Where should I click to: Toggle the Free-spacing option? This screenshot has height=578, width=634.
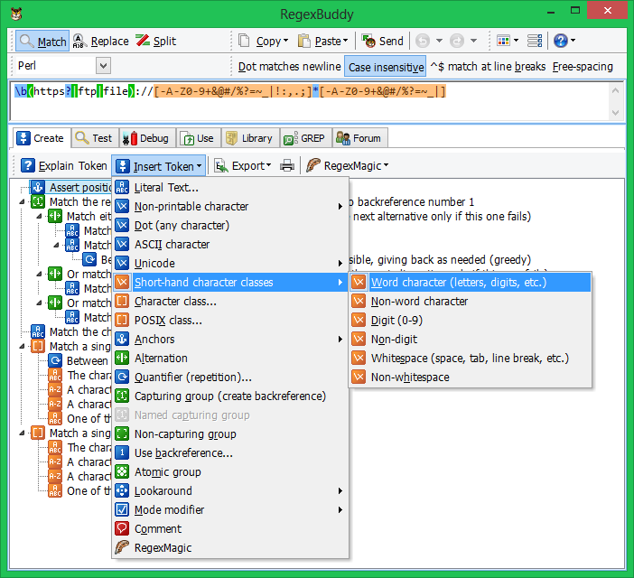(583, 67)
